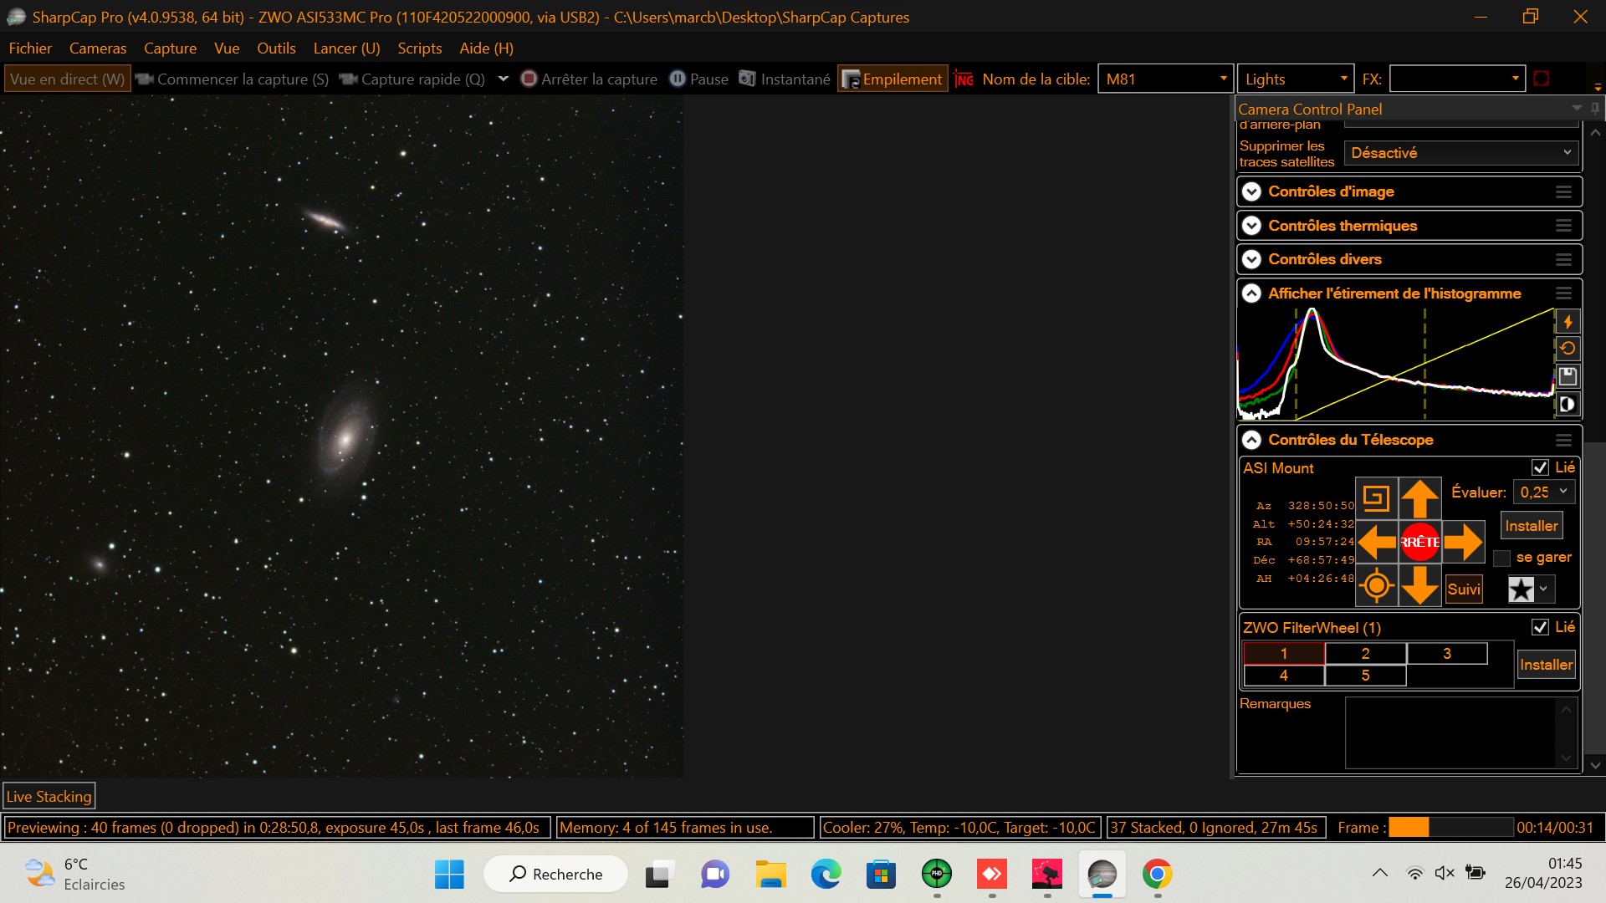Image resolution: width=1606 pixels, height=903 pixels.
Task: Slew the mount with the left arrow
Action: click(x=1376, y=542)
